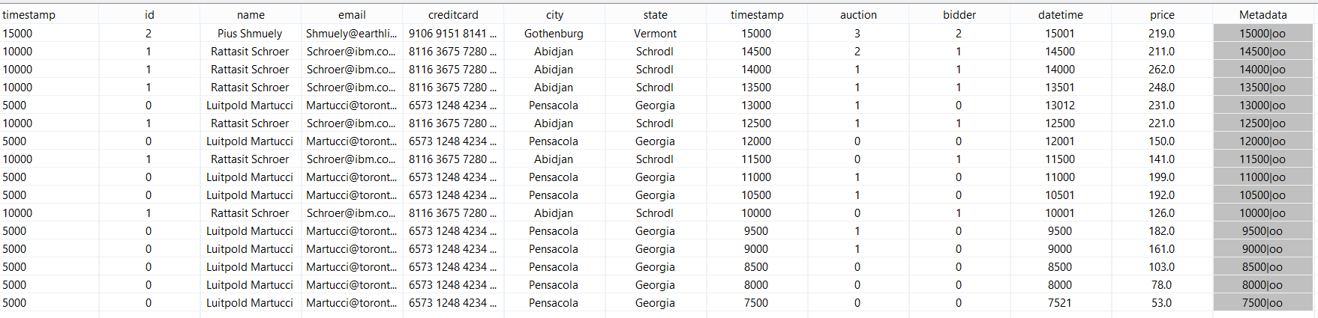Screen dimensions: 1318x318
Task: Select the email cell starting with "Shmuely@earthli"
Action: pyautogui.click(x=351, y=34)
